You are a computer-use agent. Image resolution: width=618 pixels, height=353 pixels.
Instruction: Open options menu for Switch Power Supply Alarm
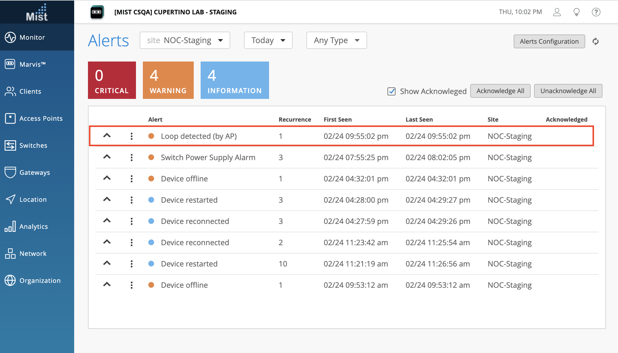tap(132, 158)
